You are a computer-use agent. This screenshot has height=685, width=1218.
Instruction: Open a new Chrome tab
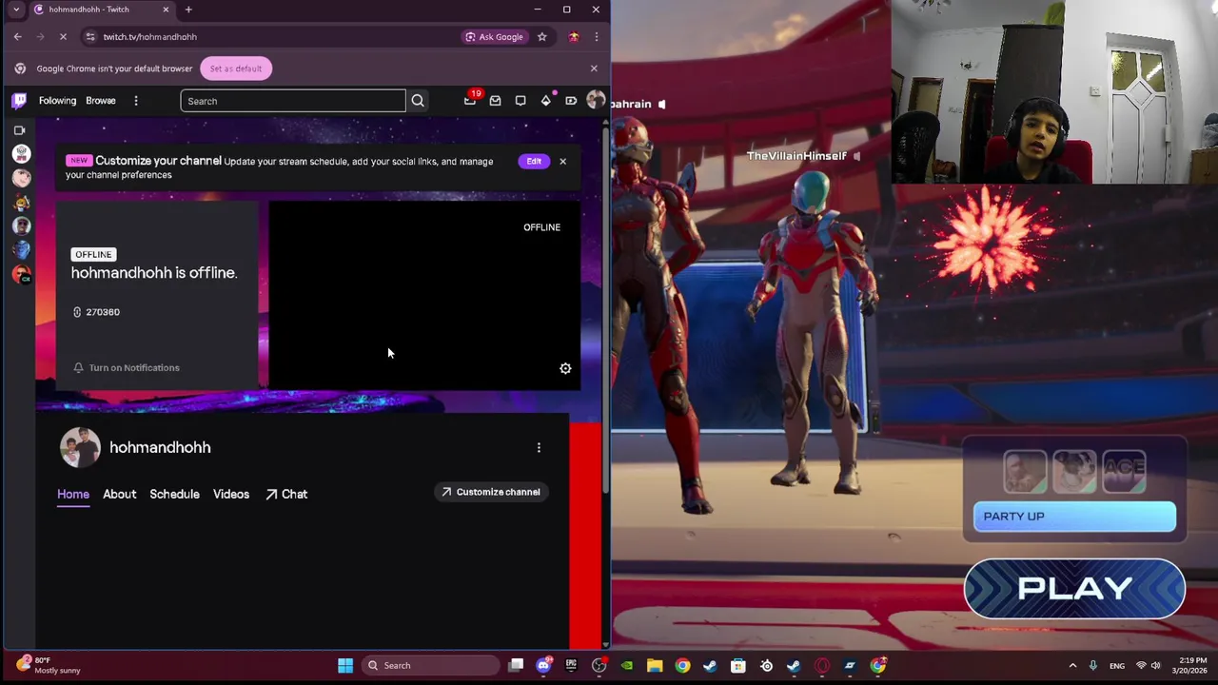point(188,10)
